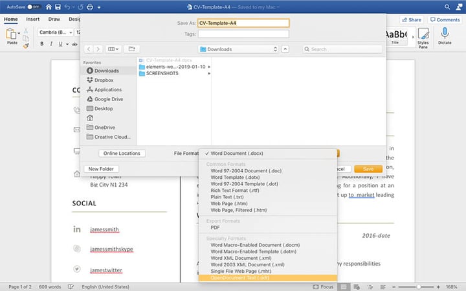Click the user account icon at top right
The width and height of the screenshot is (466, 291).
(x=459, y=7)
